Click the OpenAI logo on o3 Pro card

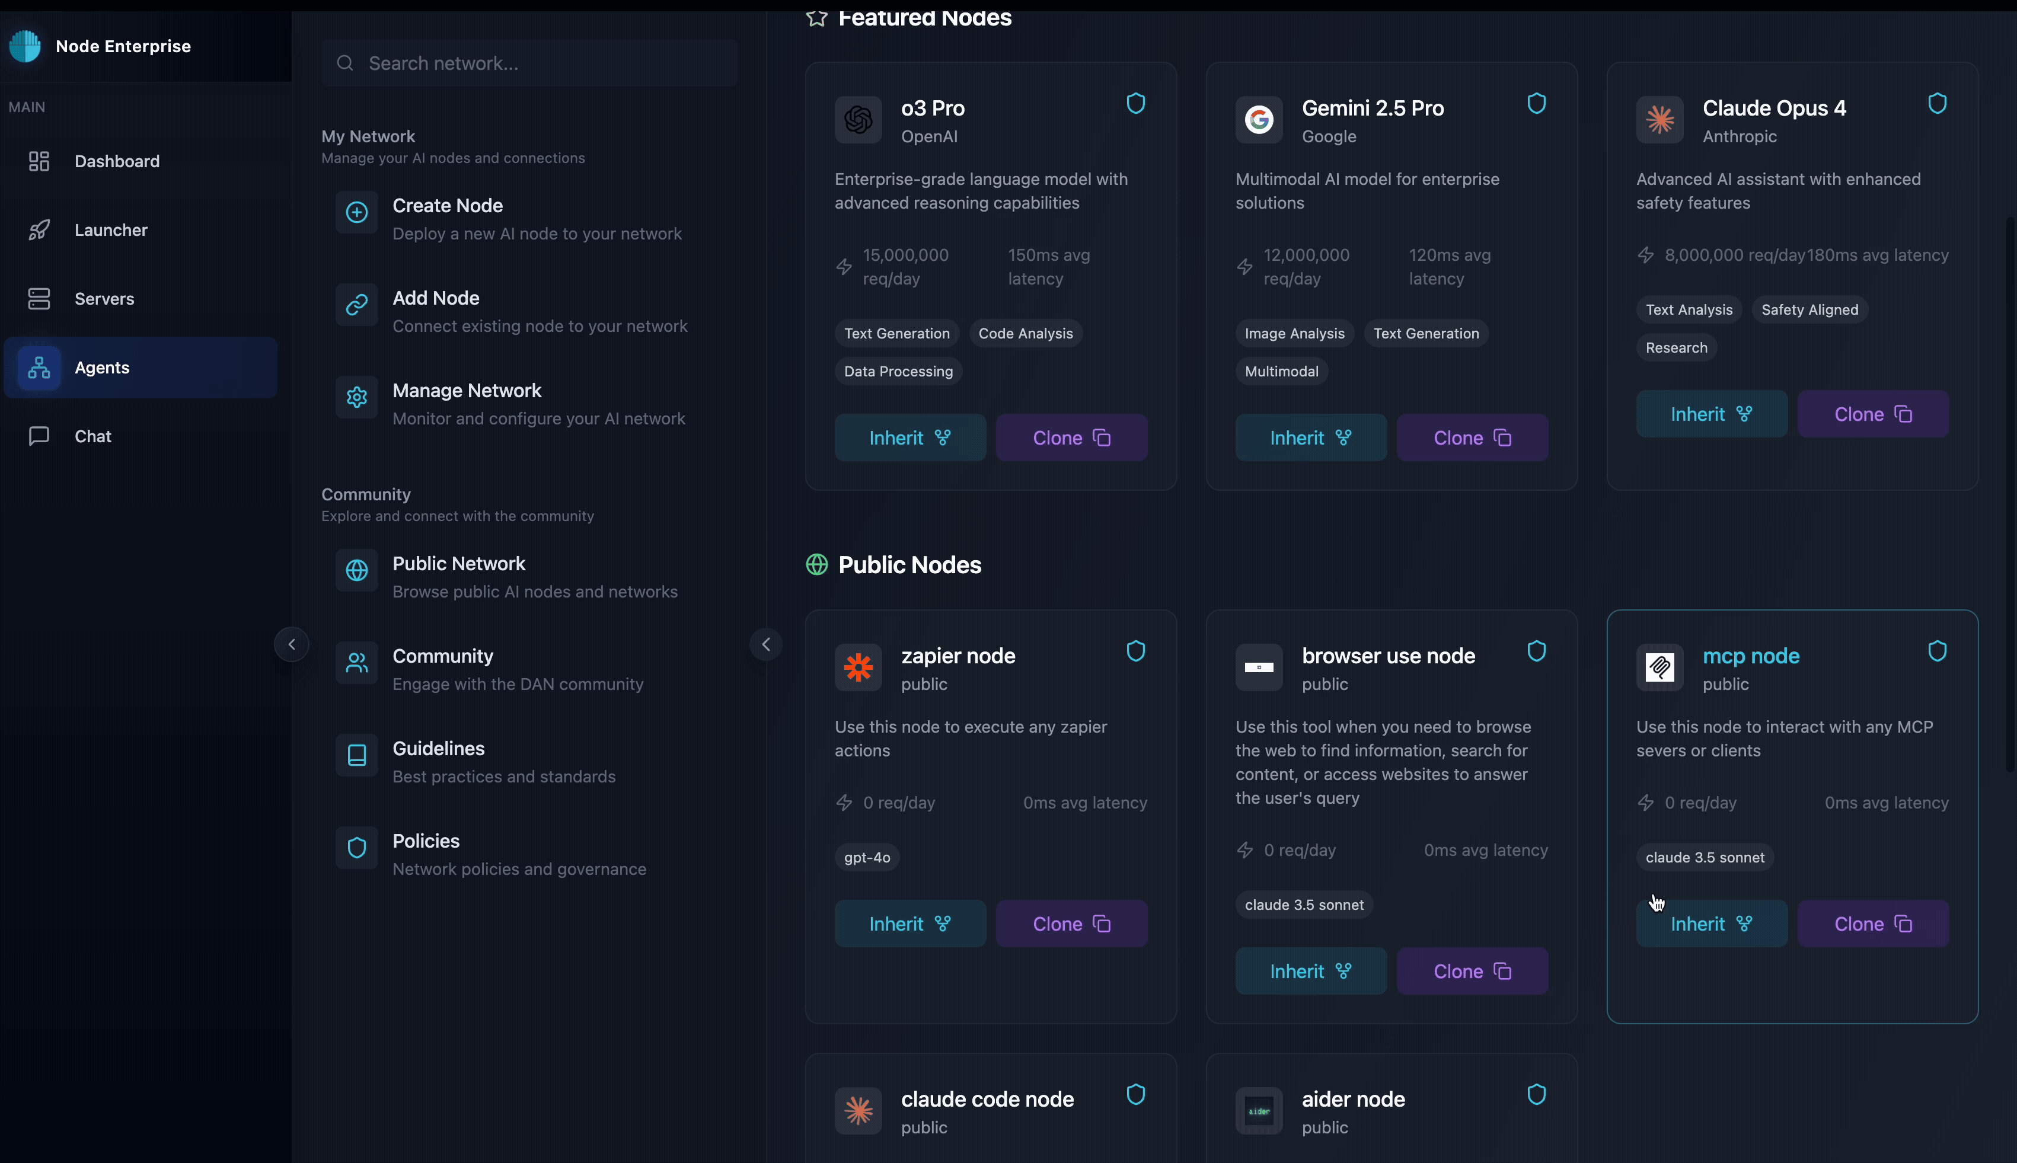pos(857,120)
